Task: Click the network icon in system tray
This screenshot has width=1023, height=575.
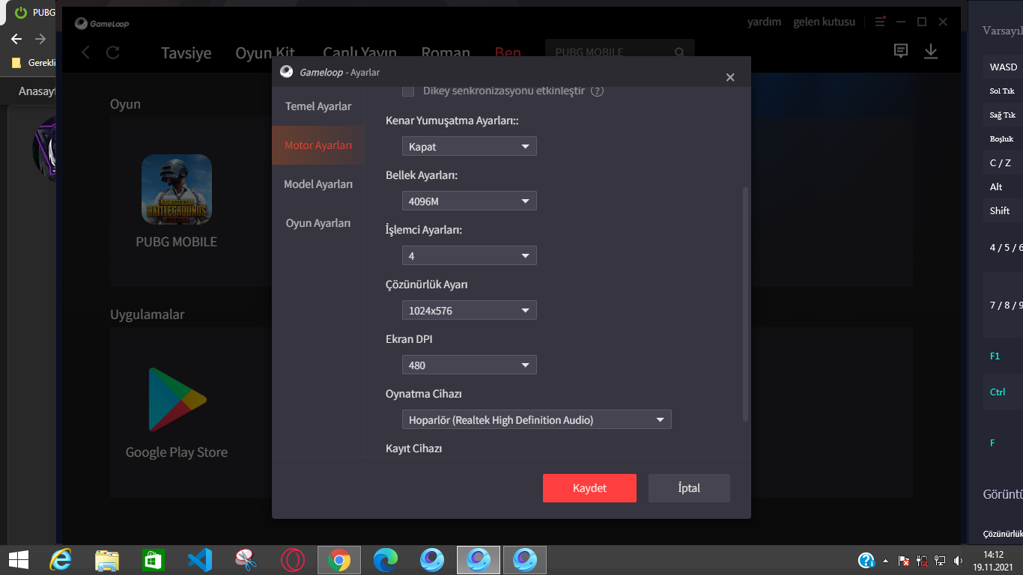Action: click(x=940, y=560)
